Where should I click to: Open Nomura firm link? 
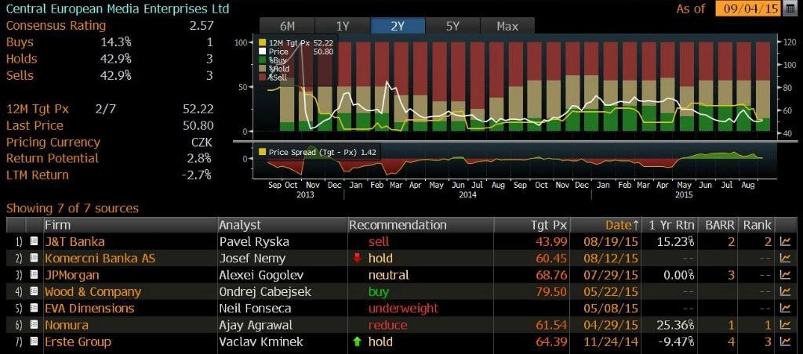click(x=67, y=325)
